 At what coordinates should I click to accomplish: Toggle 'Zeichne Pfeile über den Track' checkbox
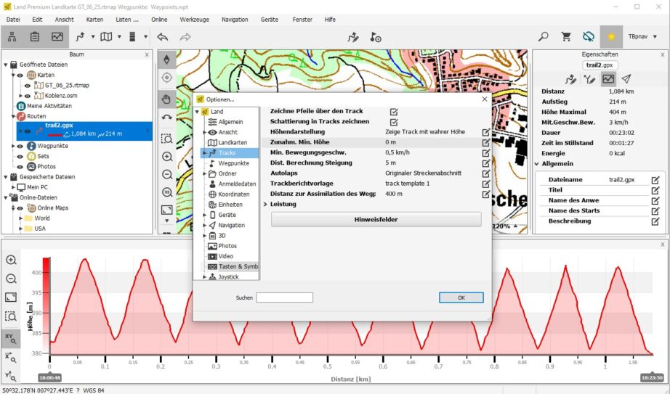click(x=394, y=111)
